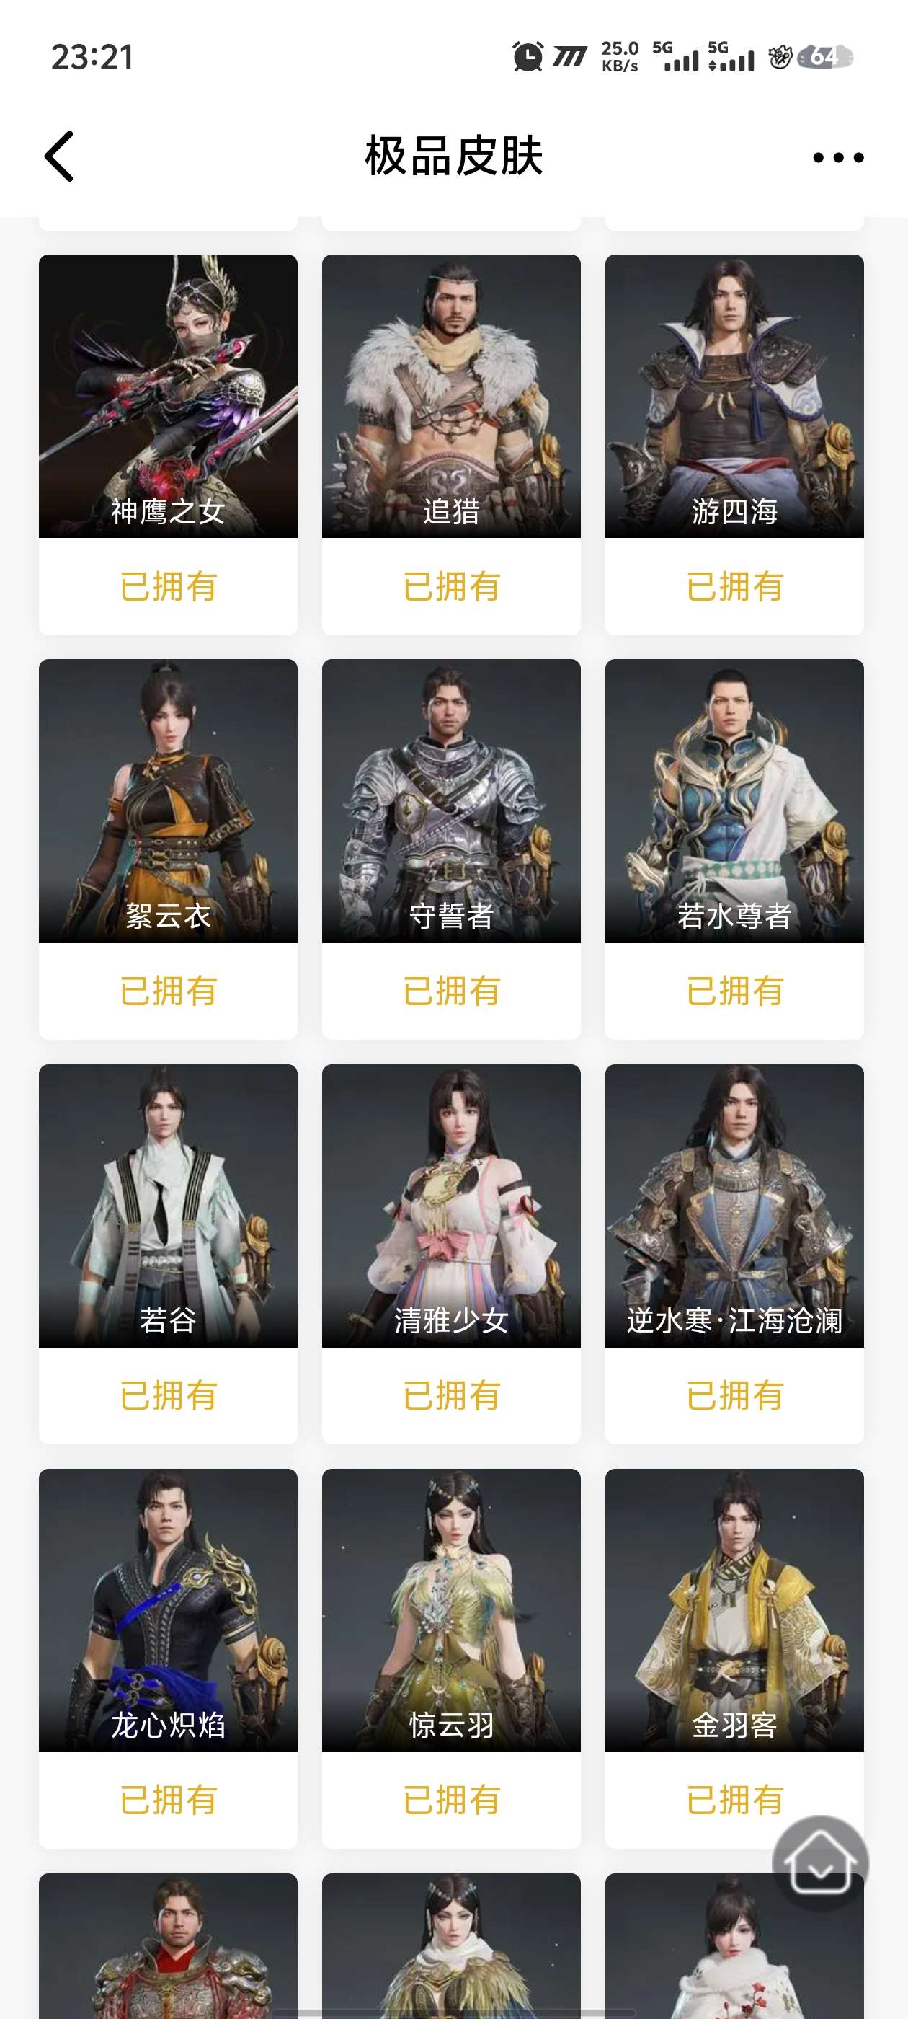Open the 清雅少女 skin thumbnail
908x2019 pixels.
coord(451,1206)
